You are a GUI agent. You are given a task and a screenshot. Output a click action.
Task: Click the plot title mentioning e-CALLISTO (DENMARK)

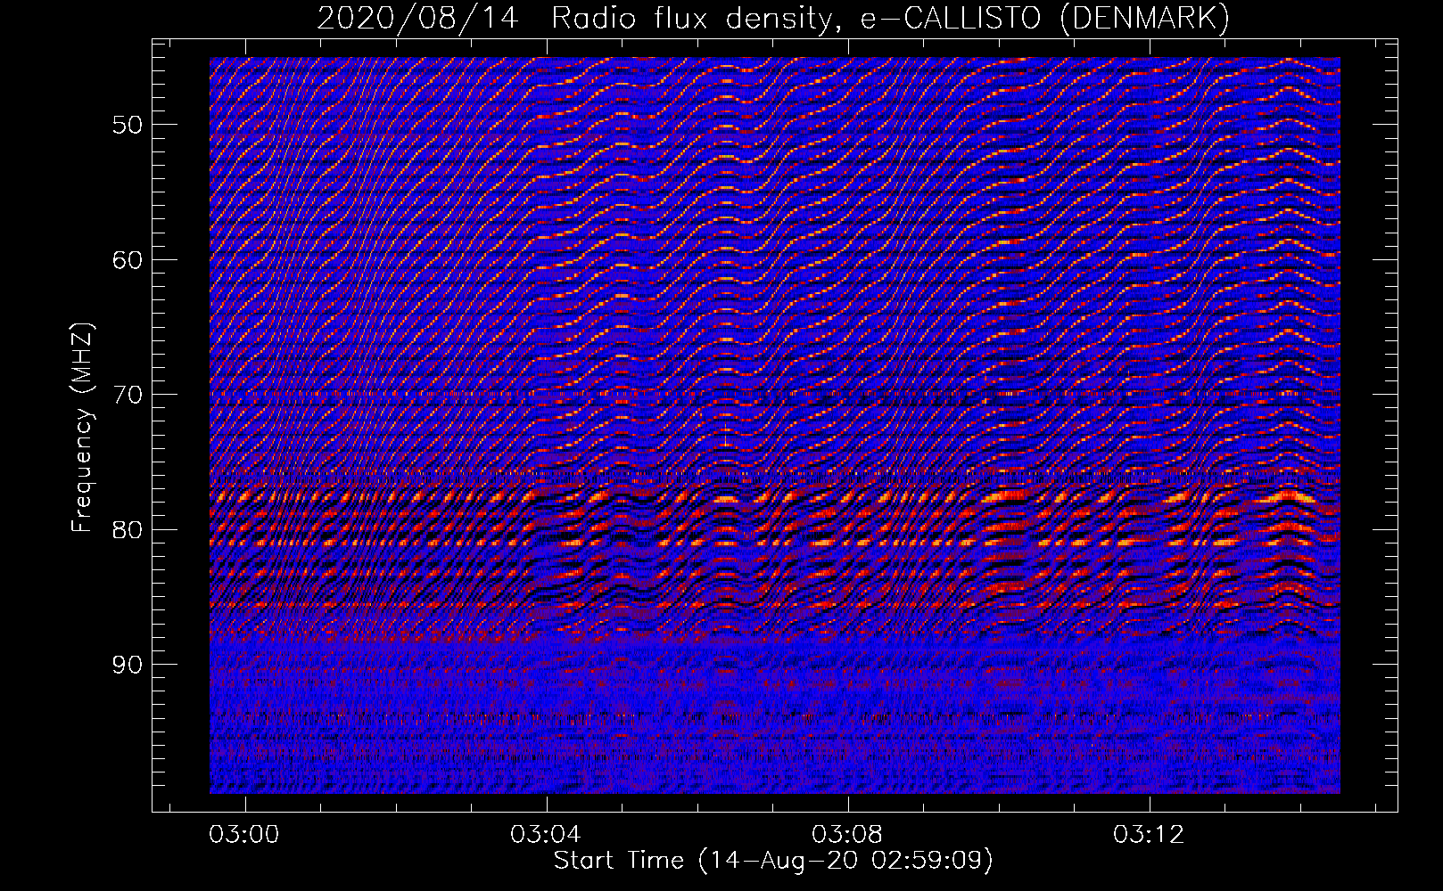pyautogui.click(x=773, y=18)
